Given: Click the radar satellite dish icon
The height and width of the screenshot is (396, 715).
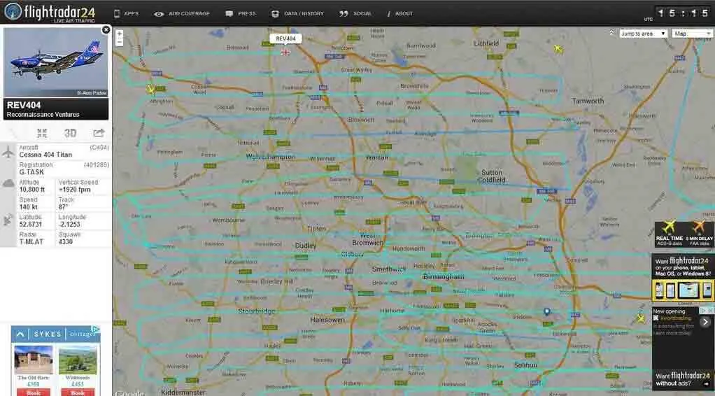Looking at the screenshot, I should click(x=8, y=221).
